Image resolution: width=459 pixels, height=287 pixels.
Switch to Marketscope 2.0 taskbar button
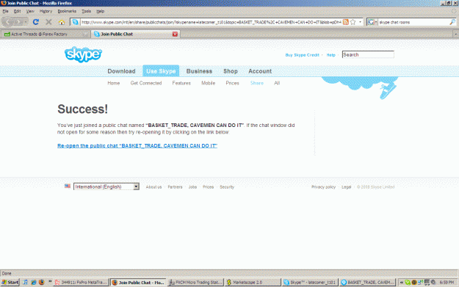point(253,283)
